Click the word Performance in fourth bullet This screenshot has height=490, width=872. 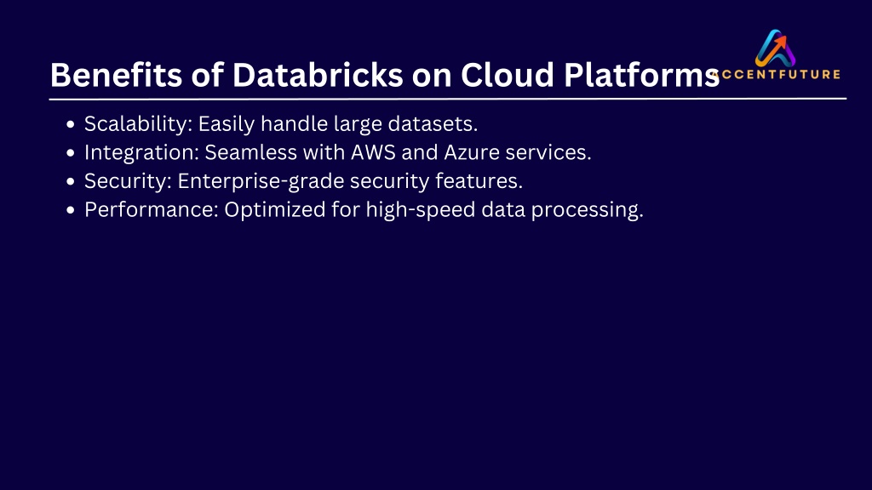pos(152,210)
